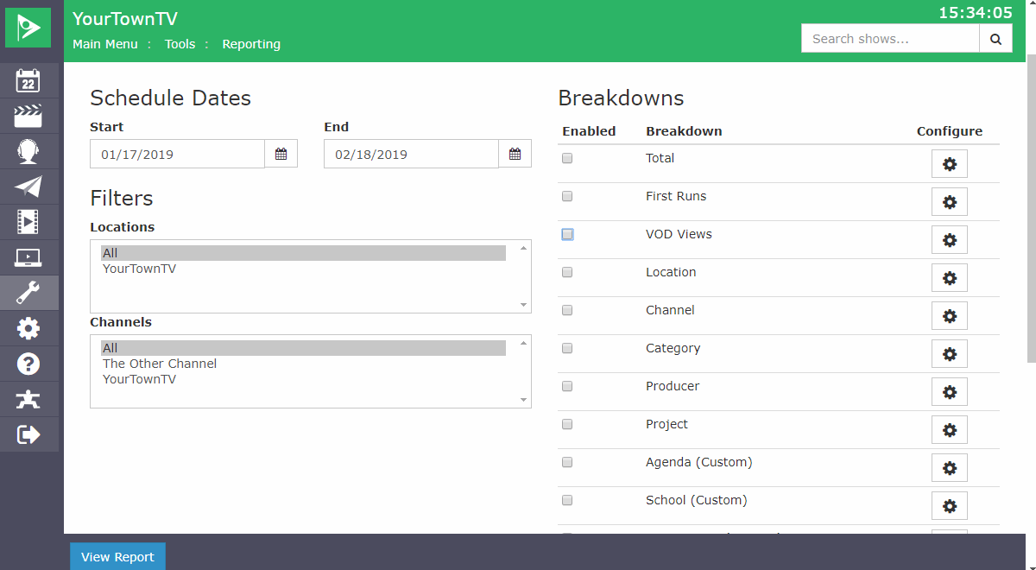
Task: Click the wrench tools icon in sidebar
Action: 28,294
